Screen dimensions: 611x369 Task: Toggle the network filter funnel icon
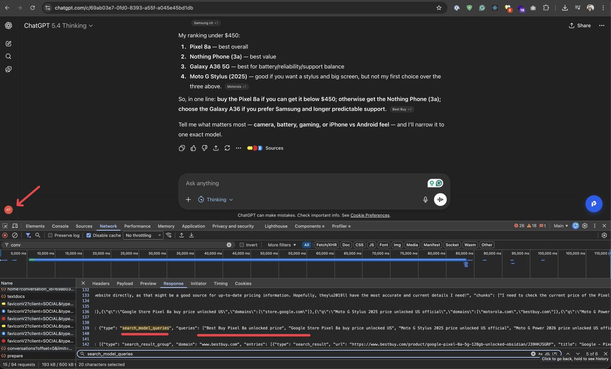pyautogui.click(x=29, y=236)
